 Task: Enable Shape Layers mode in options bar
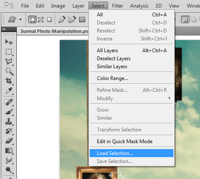coord(32,19)
